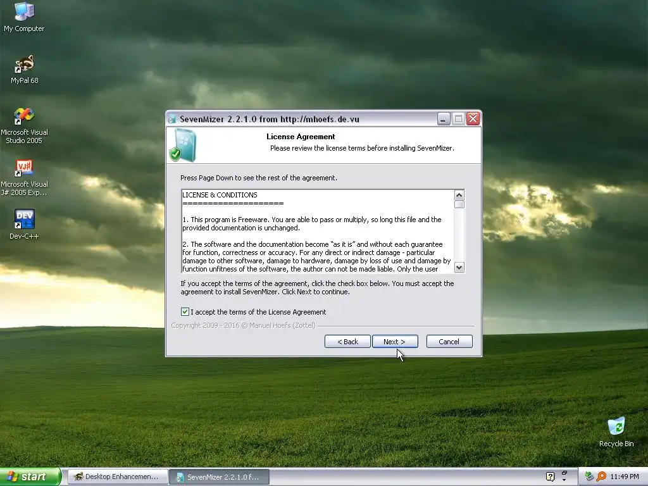
Task: Click the SevenMizer installer header shield icon
Action: pyautogui.click(x=183, y=145)
